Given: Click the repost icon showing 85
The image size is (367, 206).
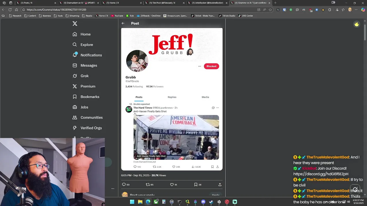Looking at the screenshot, I should (x=148, y=185).
